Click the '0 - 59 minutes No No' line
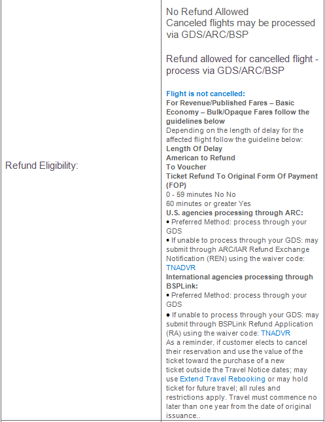The image size is (325, 422). tap(201, 194)
